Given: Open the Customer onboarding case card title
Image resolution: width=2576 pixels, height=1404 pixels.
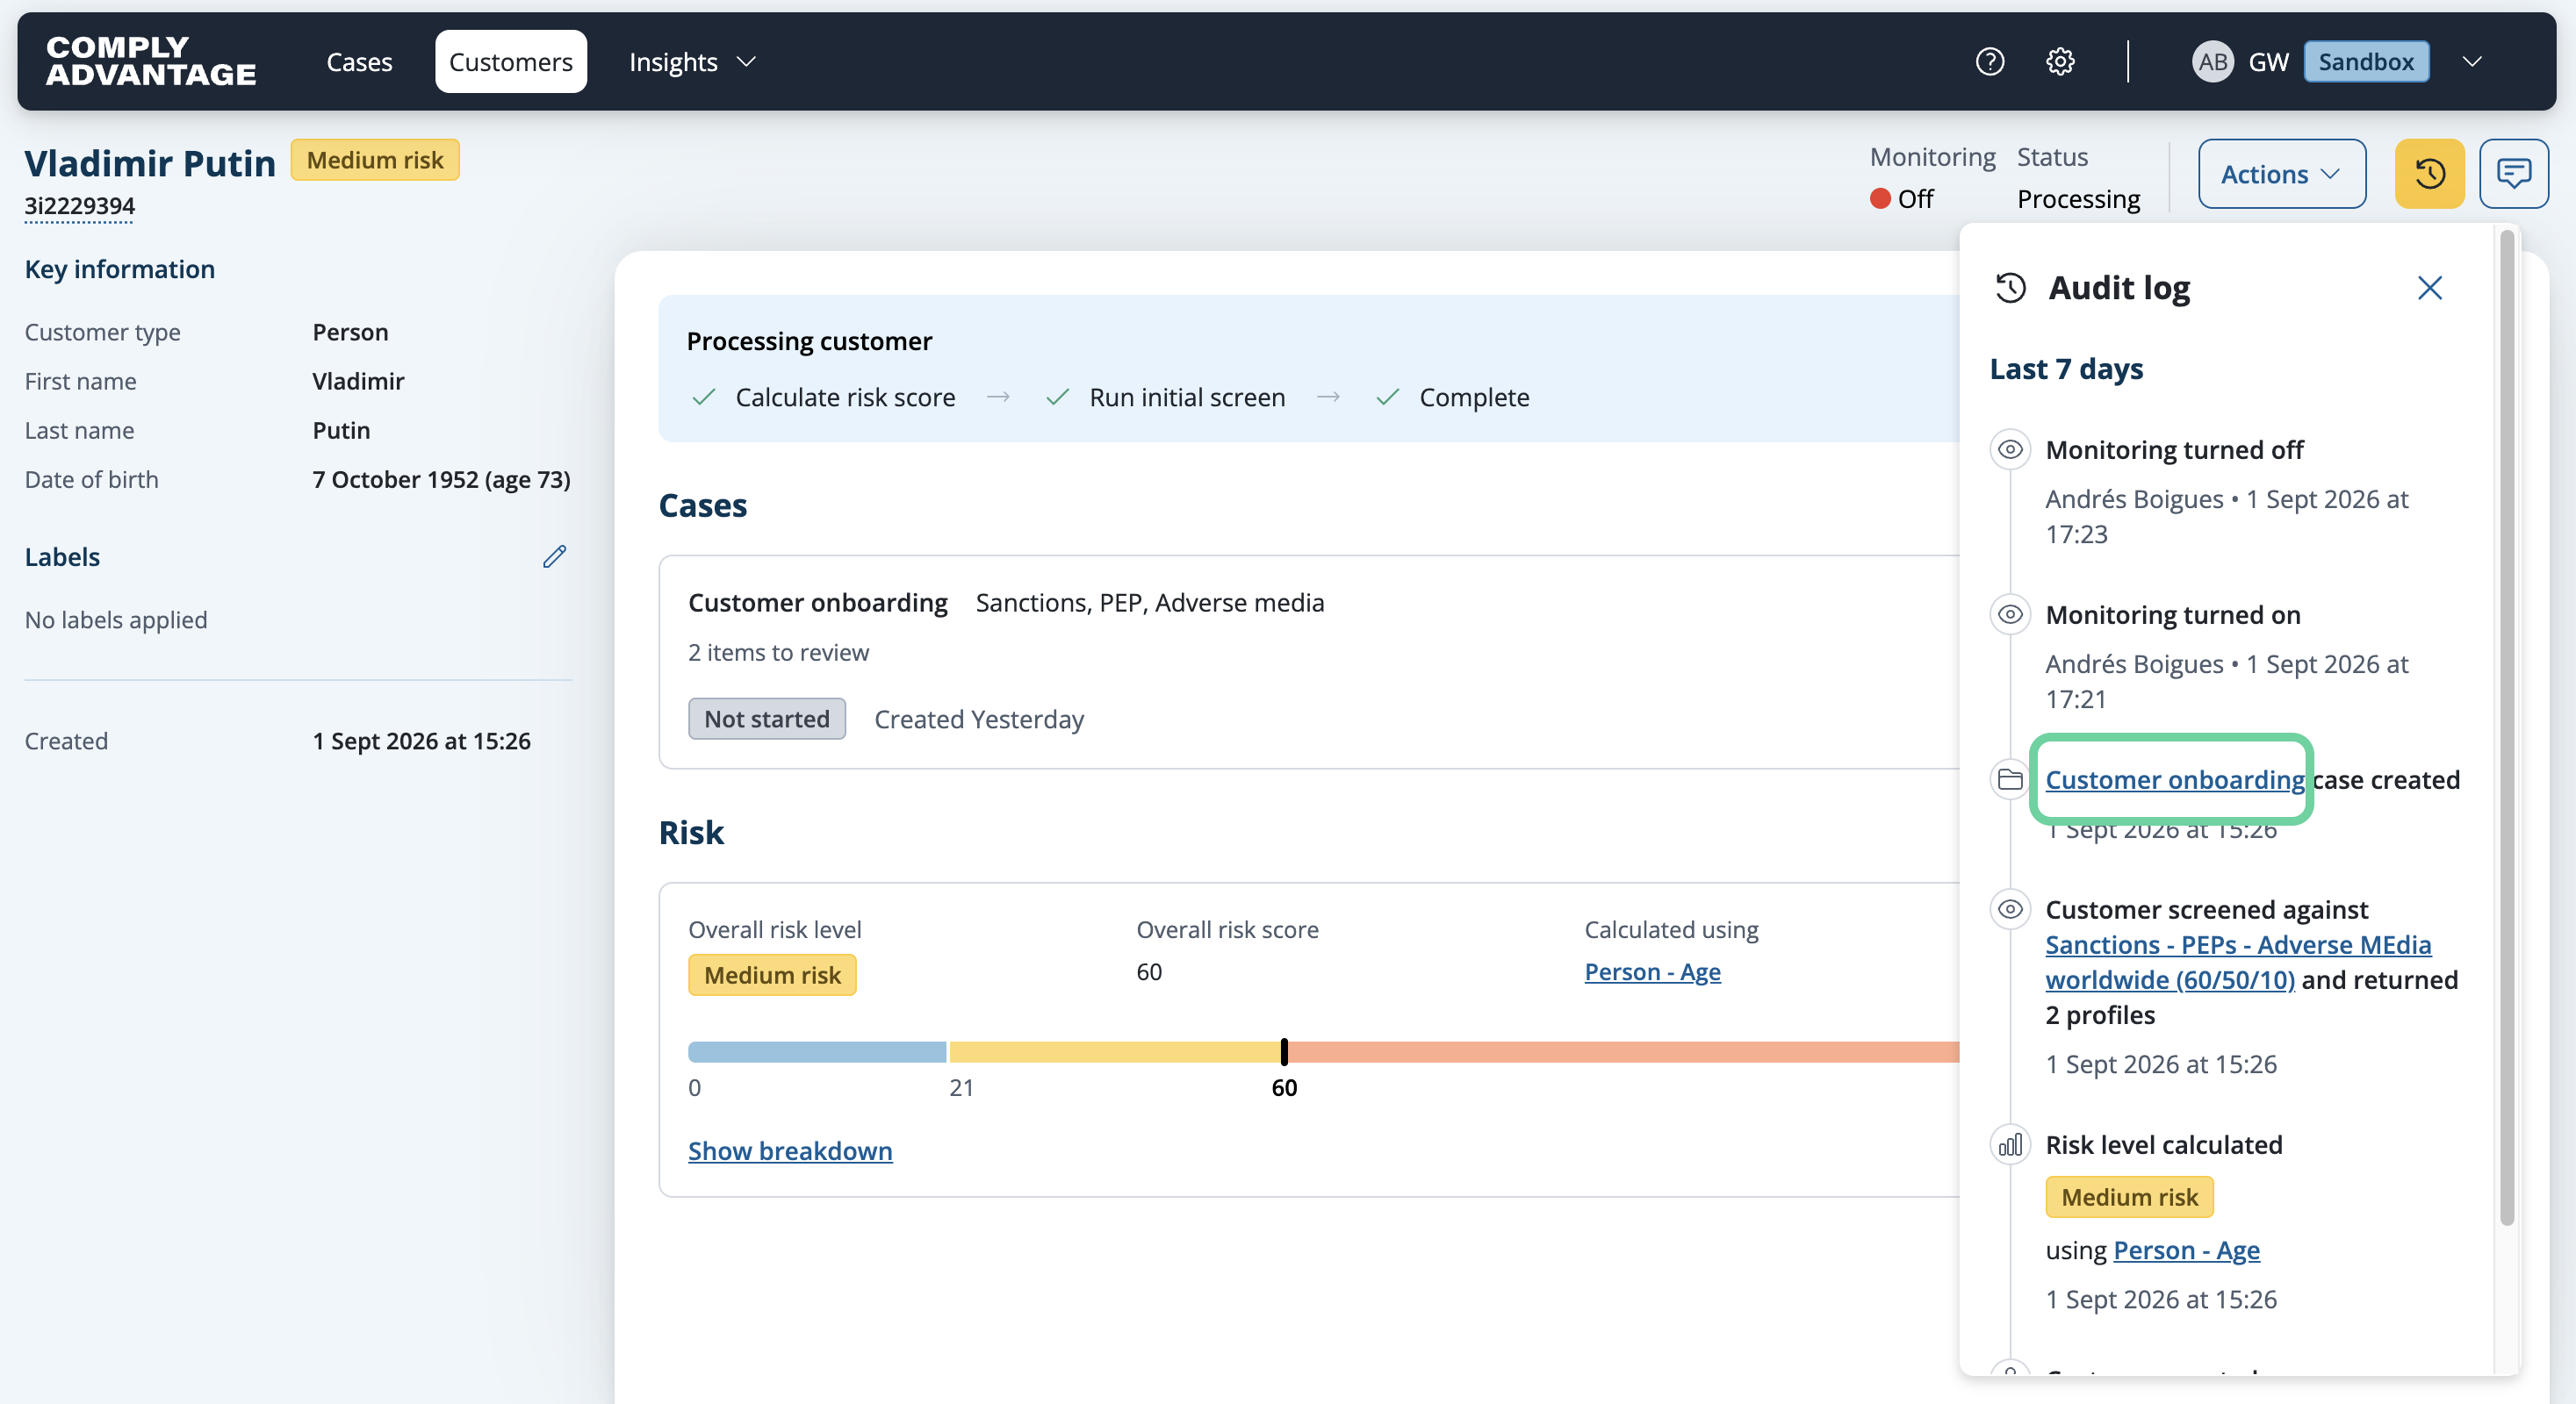Looking at the screenshot, I should click(817, 603).
